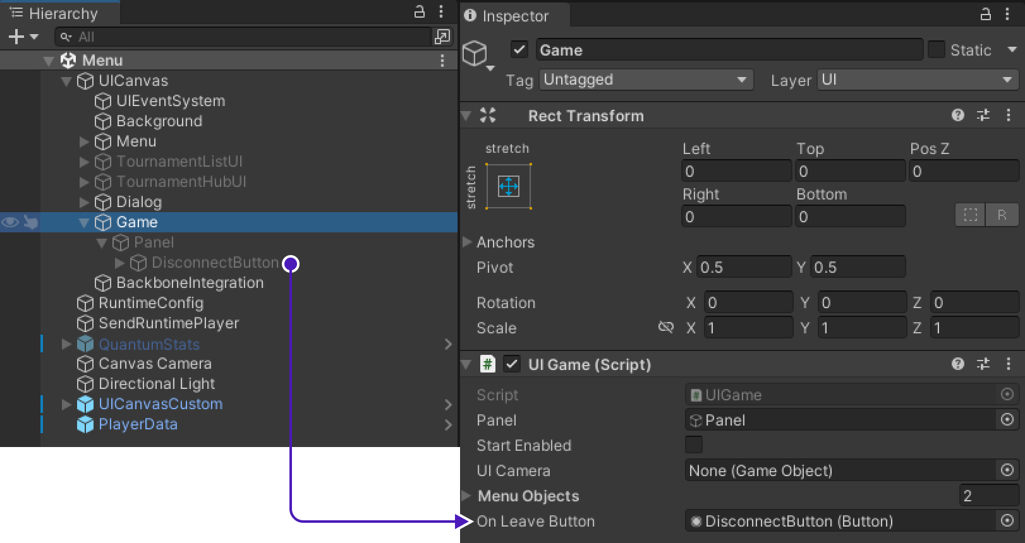Toggle the Game object active checkbox
The width and height of the screenshot is (1025, 543).
click(x=519, y=50)
